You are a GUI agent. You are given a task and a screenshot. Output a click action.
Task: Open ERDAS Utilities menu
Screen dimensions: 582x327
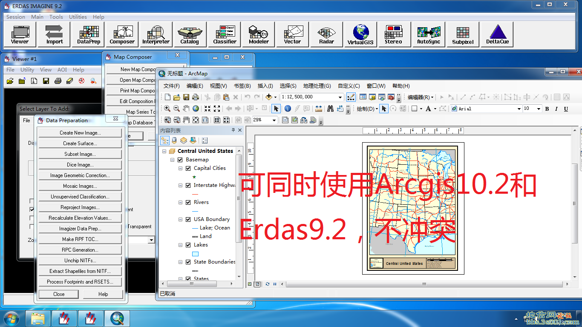coord(78,17)
